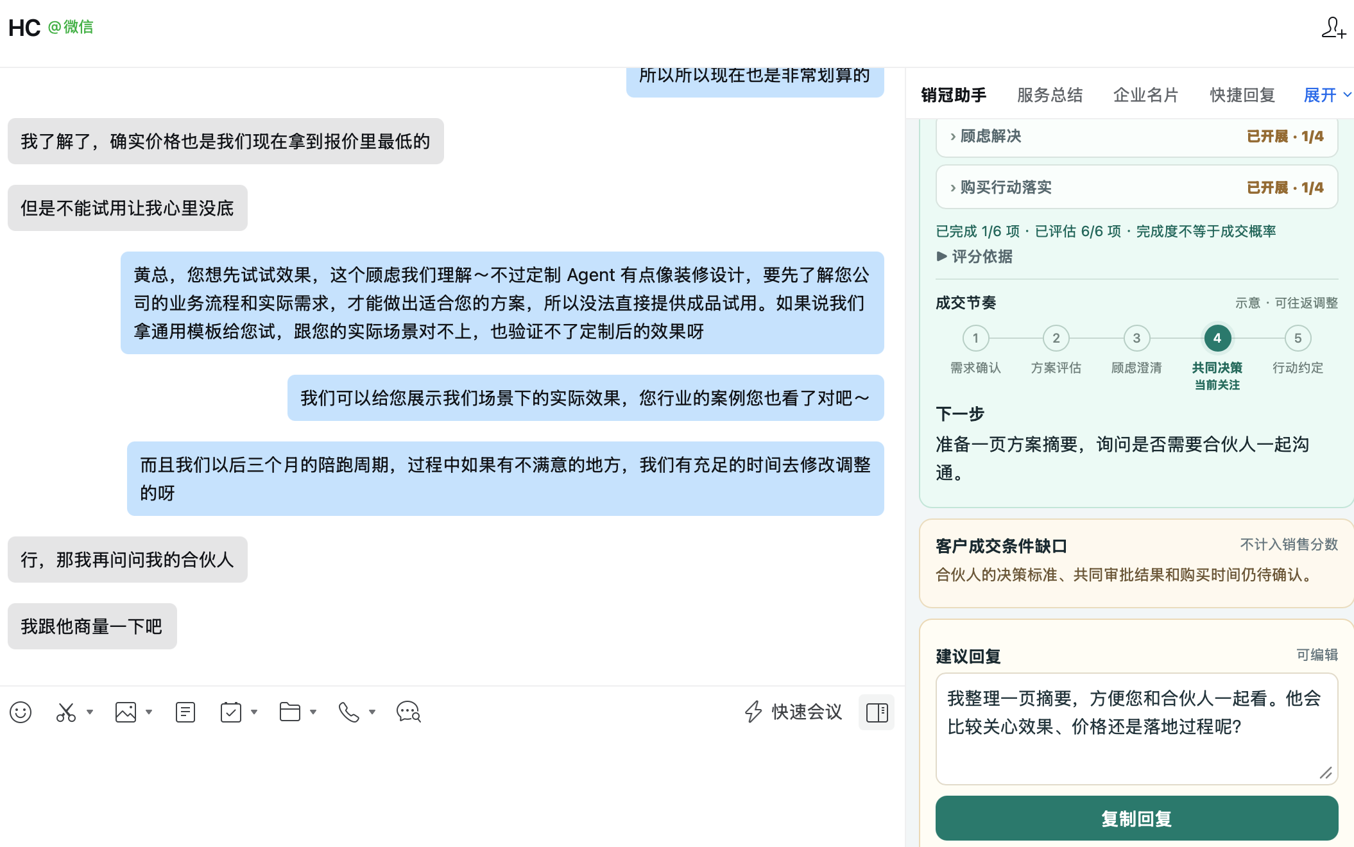Toggle the sidebar panel icon
Image resolution: width=1354 pixels, height=847 pixels.
tap(877, 712)
